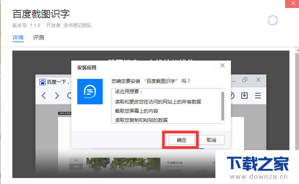The width and height of the screenshot is (299, 184).
Task: Click the circular loading indicator at top right
Action: pyautogui.click(x=272, y=20)
